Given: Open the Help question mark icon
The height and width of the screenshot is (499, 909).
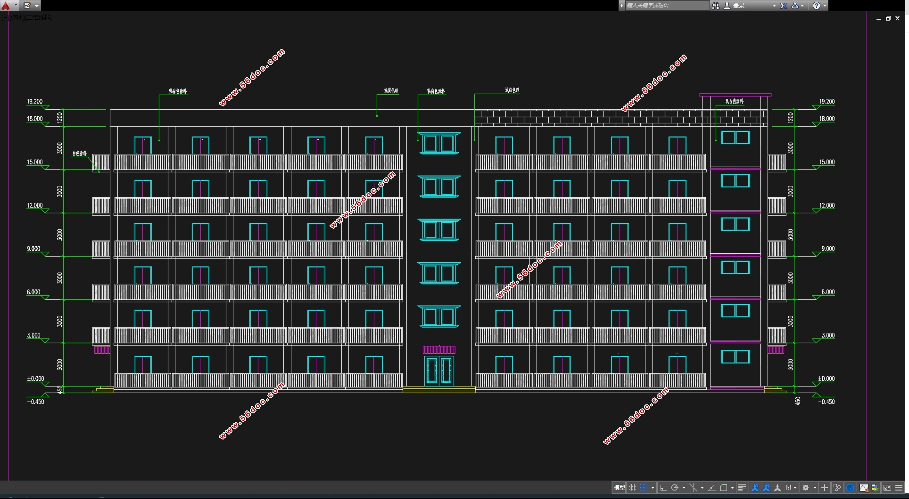Looking at the screenshot, I should tap(817, 6).
